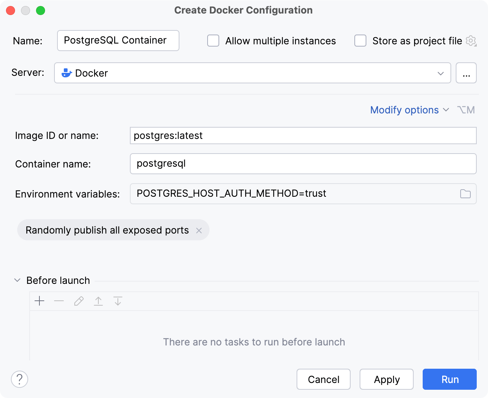Screen dimensions: 488x398
Task: Open help via the question mark icon
Action: (x=19, y=379)
